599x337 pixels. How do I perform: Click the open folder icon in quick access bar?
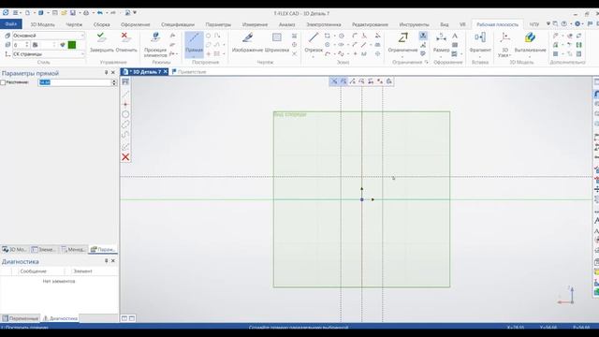coord(64,12)
